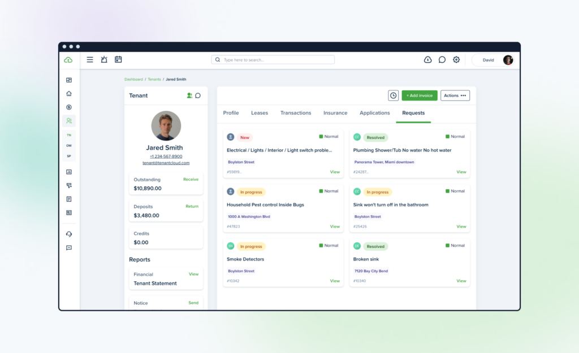Screen dimensions: 579x353
Task: Click the Resolved badge on Broken sink
Action: 375,246
